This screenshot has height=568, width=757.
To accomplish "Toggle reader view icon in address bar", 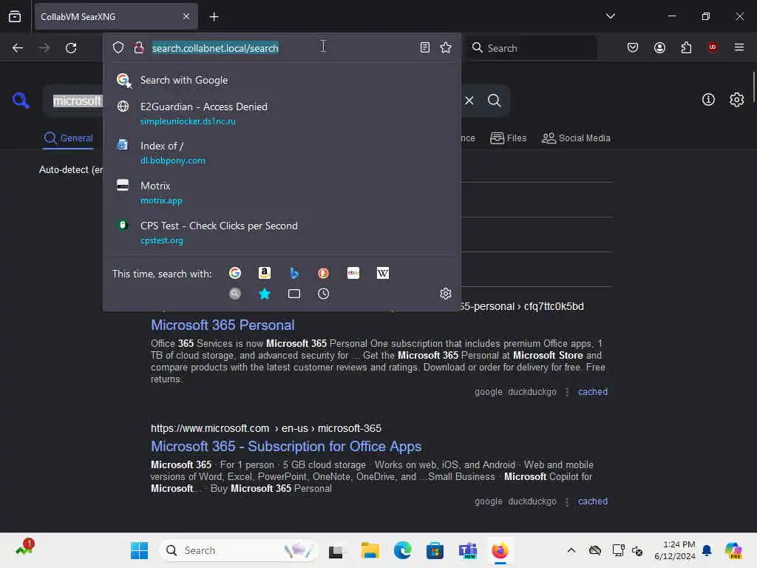I will (425, 47).
